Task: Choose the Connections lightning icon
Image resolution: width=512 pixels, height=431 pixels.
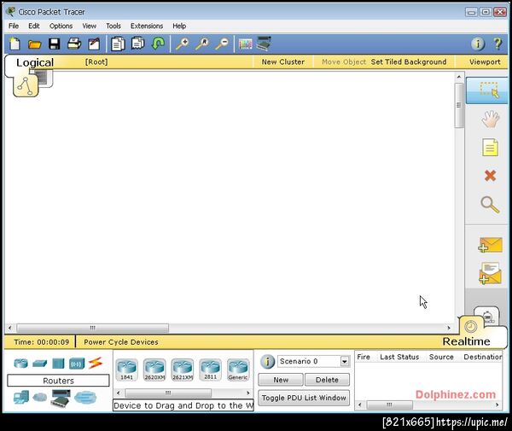Action: 96,363
